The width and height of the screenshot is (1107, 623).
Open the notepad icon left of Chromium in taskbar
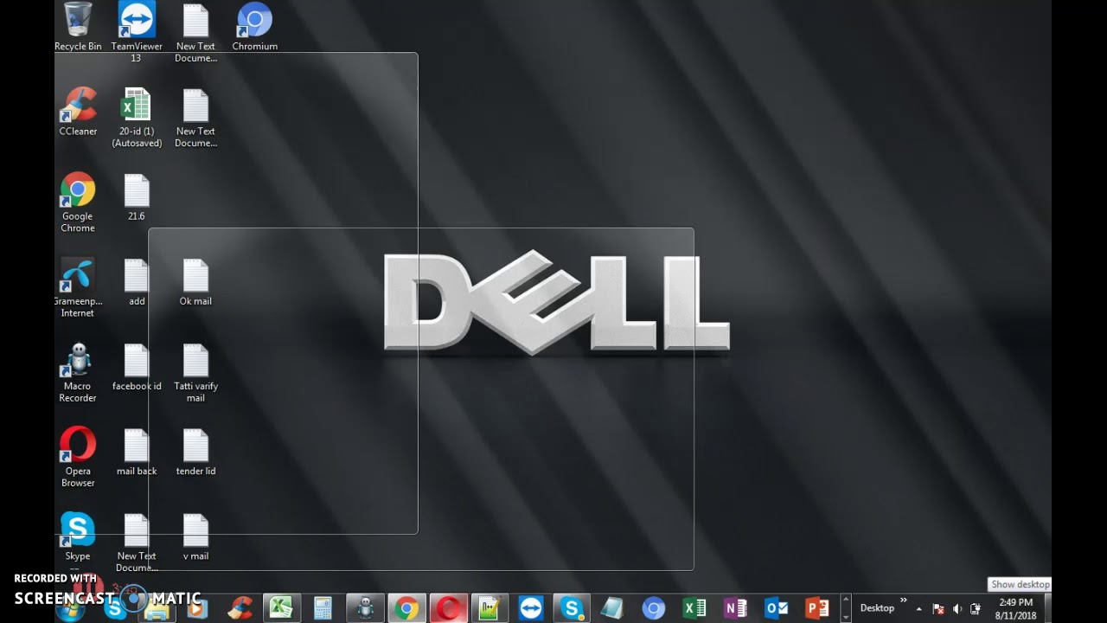612,609
